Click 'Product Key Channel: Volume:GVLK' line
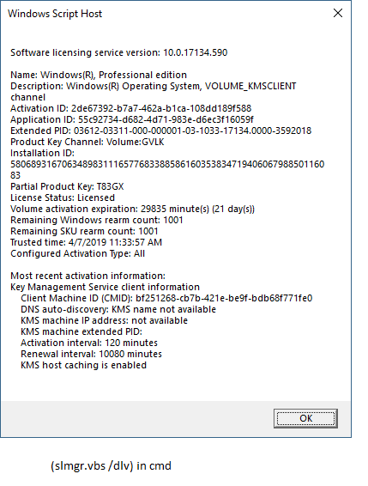 pyautogui.click(x=87, y=142)
